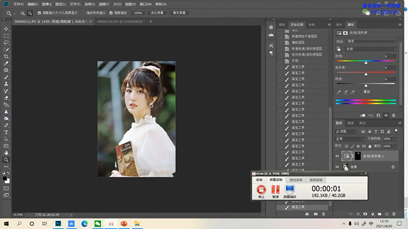Select the Horizontal Type tool
The width and height of the screenshot is (408, 229).
click(6, 133)
